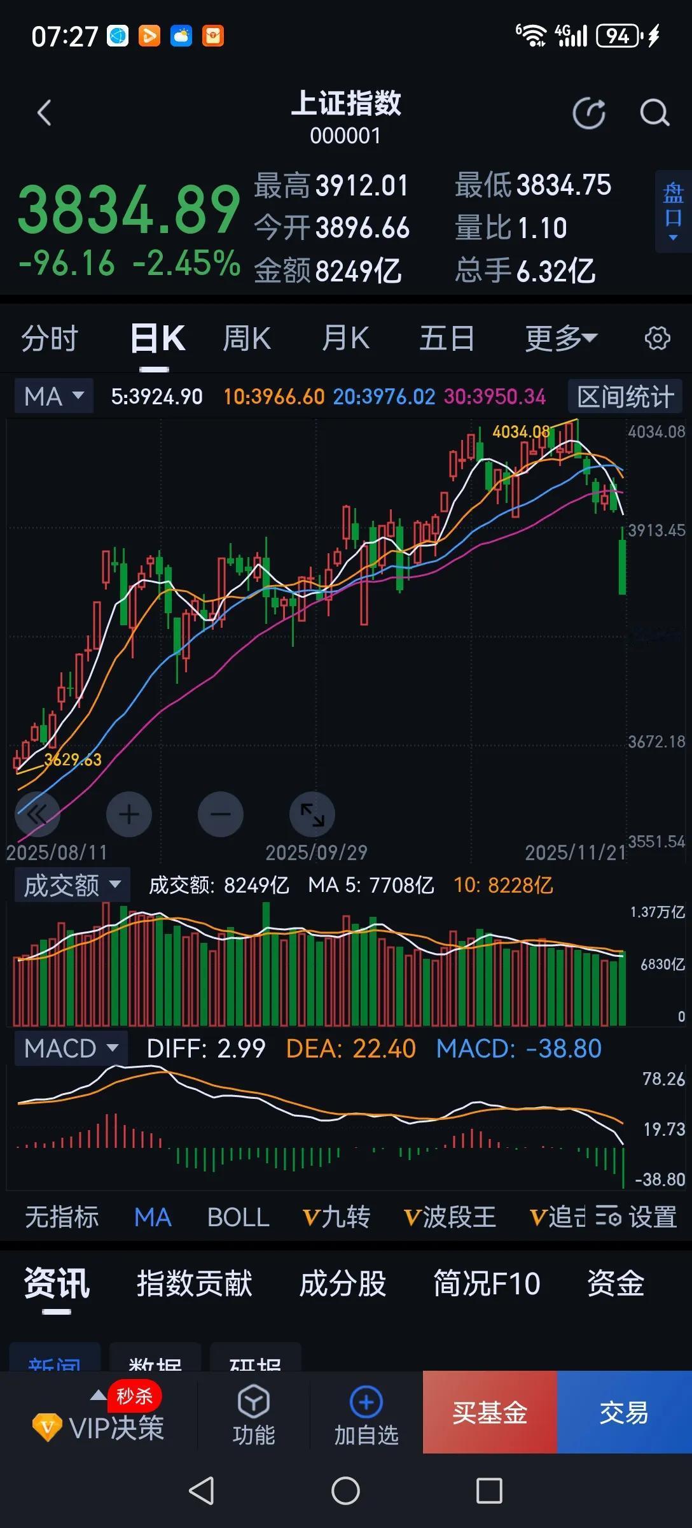Open the MA indicator dropdown

54,396
